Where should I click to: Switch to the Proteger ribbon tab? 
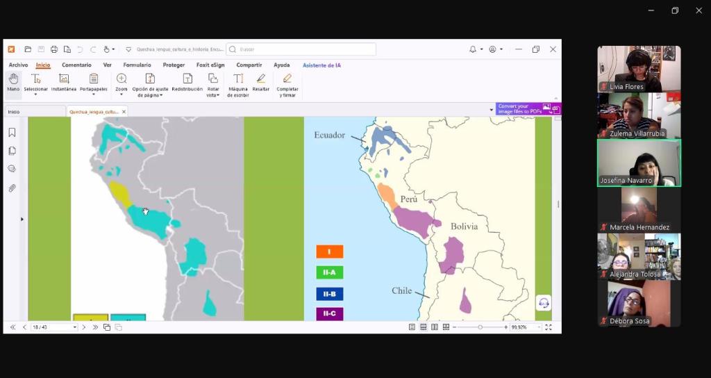pyautogui.click(x=174, y=65)
